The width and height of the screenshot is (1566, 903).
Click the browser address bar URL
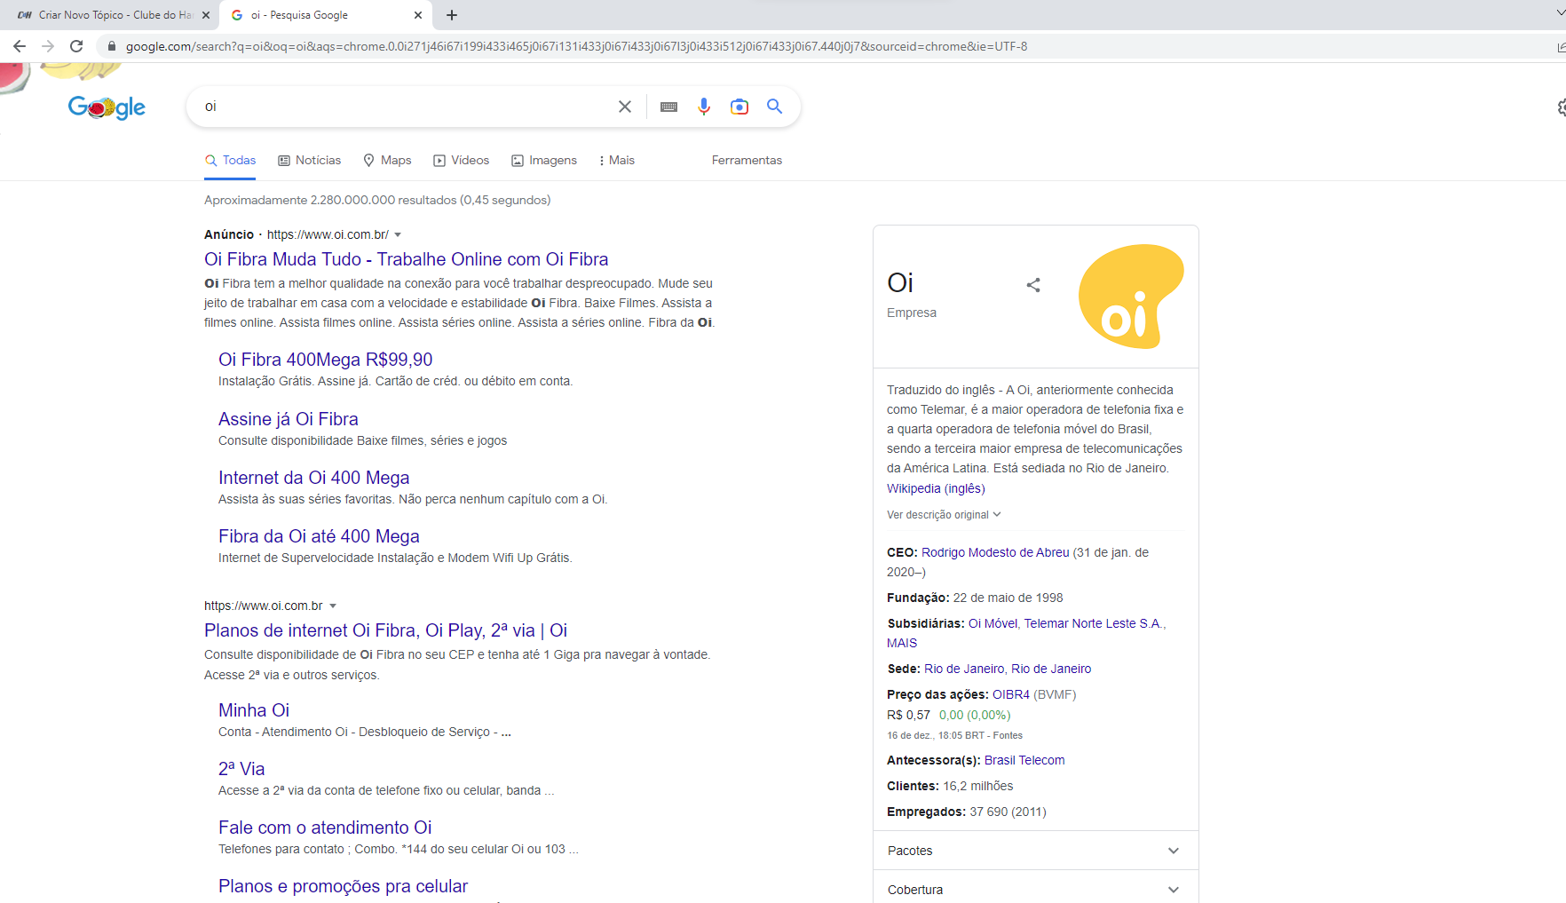(x=576, y=46)
